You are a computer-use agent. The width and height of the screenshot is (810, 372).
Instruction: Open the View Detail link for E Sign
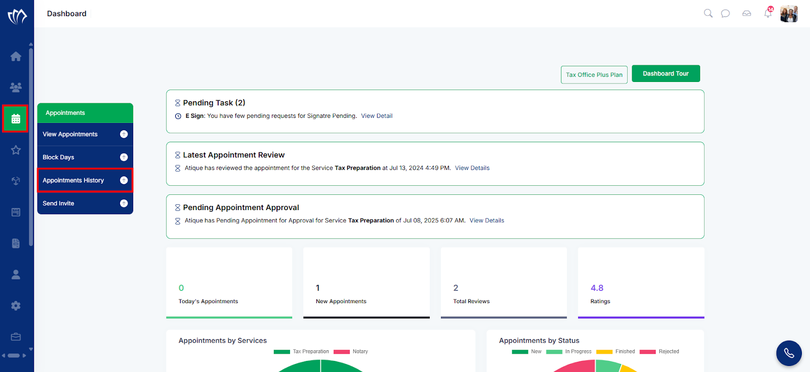(x=377, y=116)
